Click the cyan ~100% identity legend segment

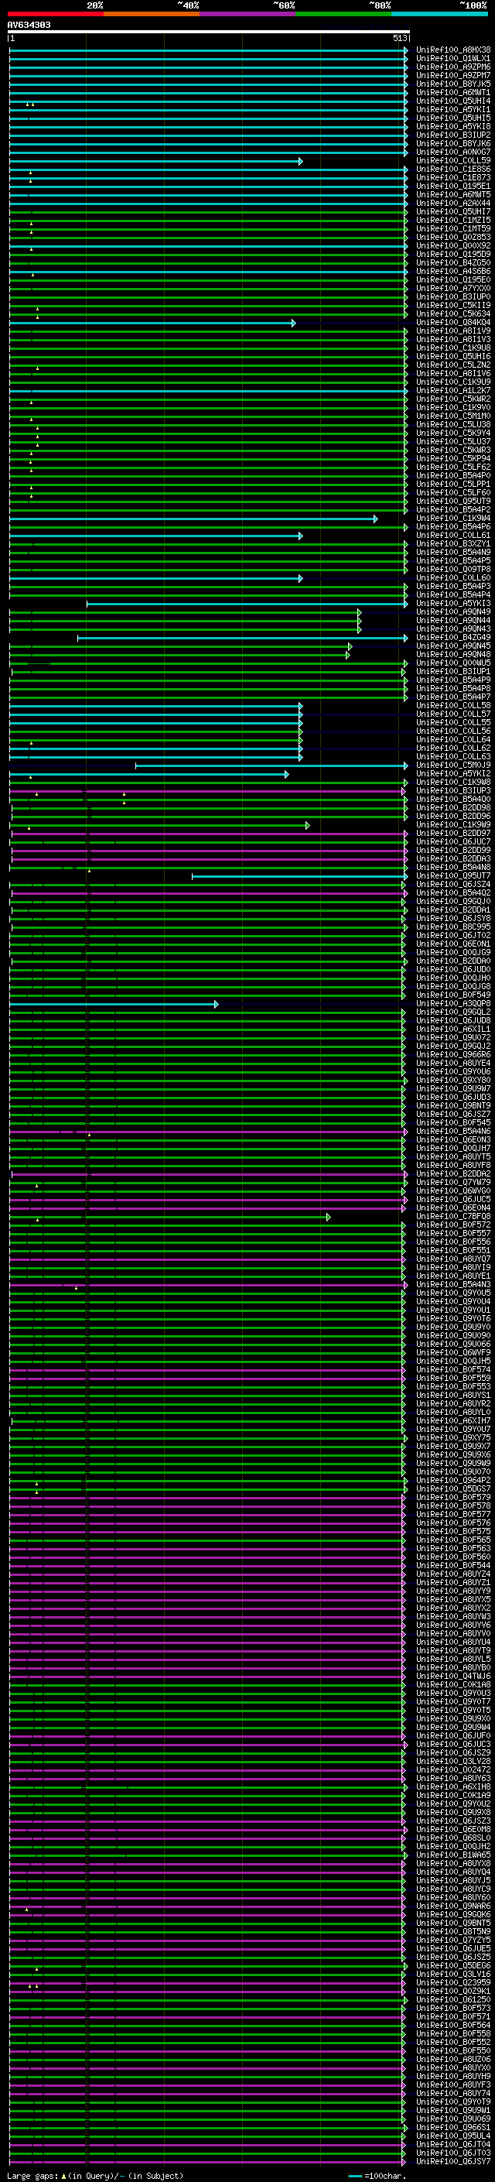[439, 14]
